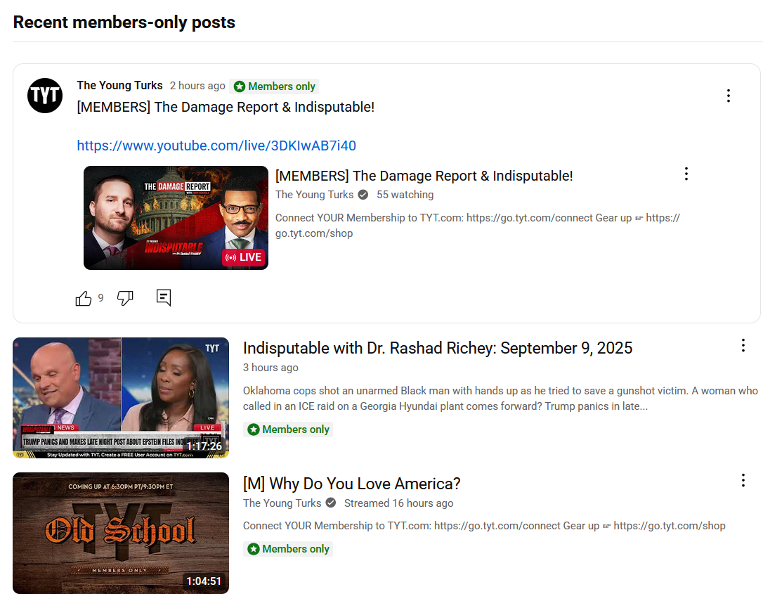763x594 pixels.
Task: Open options menu for Indisputable September 9 video
Action: pyautogui.click(x=743, y=345)
